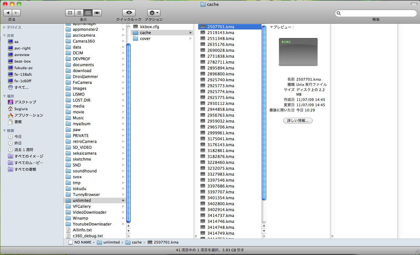This screenshot has height=255, width=420.
Task: Collapse the デバイス sidebar section
Action: coord(4,28)
